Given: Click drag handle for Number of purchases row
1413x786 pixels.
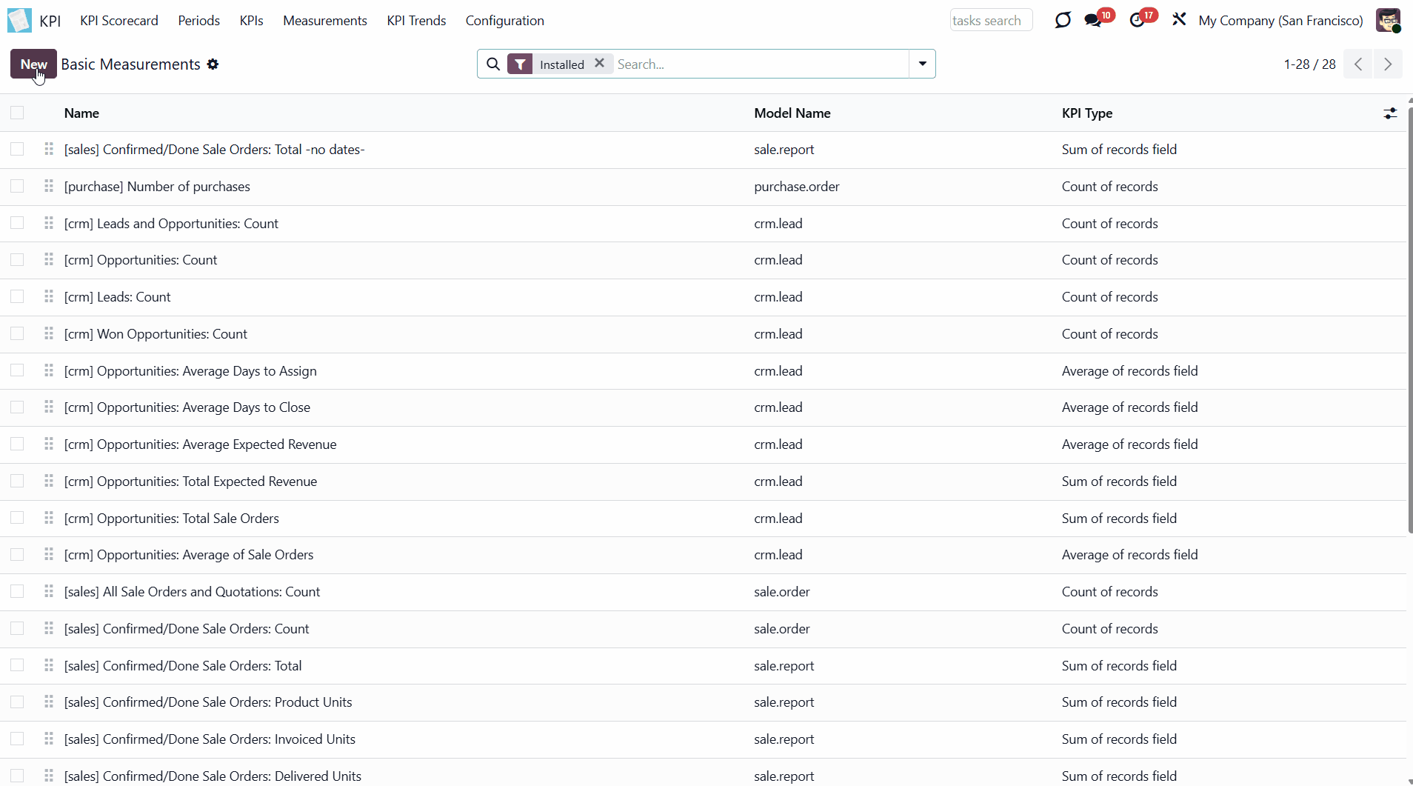Looking at the screenshot, I should [x=49, y=186].
